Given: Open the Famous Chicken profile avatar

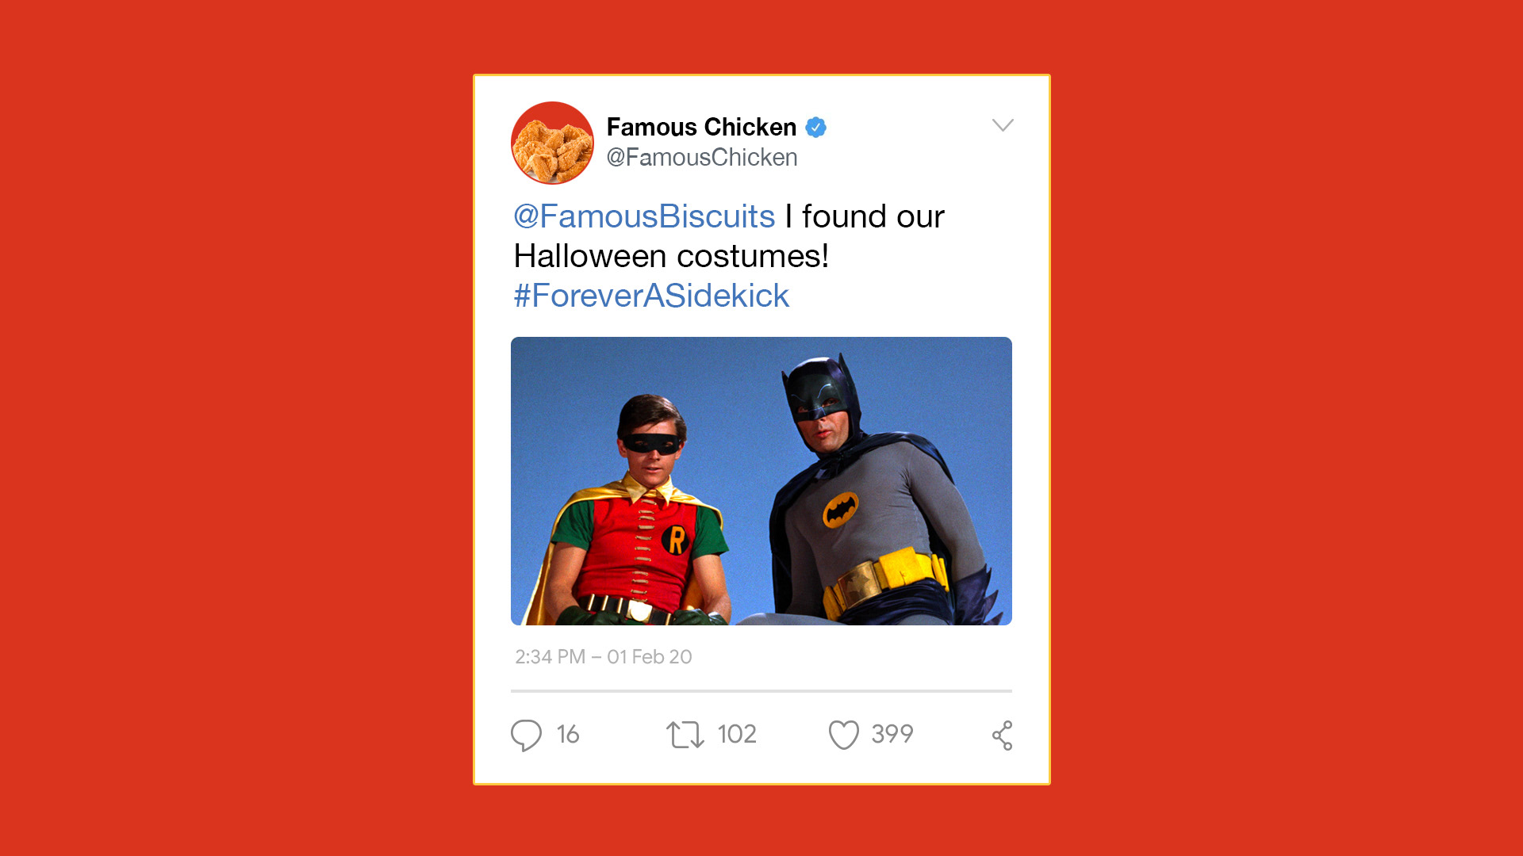Looking at the screenshot, I should (552, 143).
